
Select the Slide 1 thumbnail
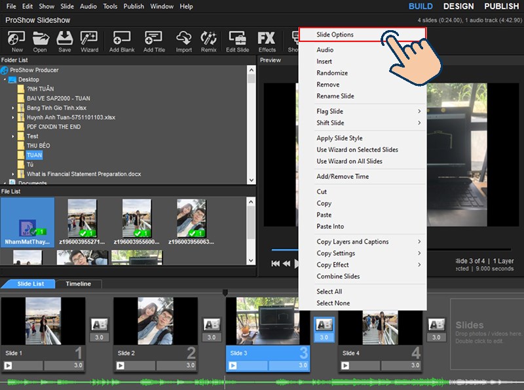coord(43,321)
